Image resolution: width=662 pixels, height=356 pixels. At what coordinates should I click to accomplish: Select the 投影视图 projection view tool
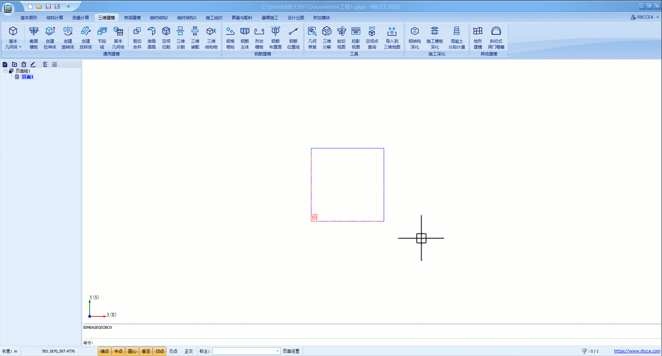coord(356,38)
